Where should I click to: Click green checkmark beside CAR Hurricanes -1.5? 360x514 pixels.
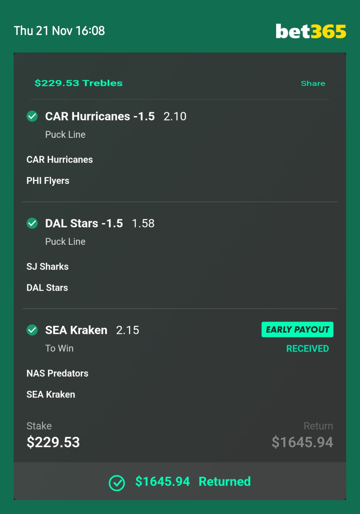click(x=32, y=116)
